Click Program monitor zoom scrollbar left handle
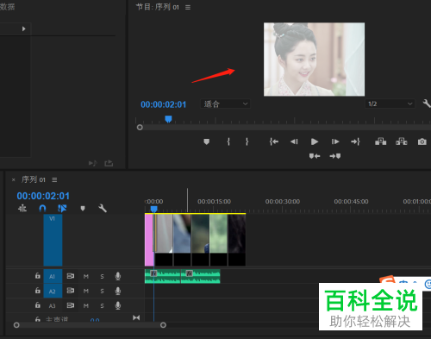This screenshot has width=431, height=339. tap(140, 127)
